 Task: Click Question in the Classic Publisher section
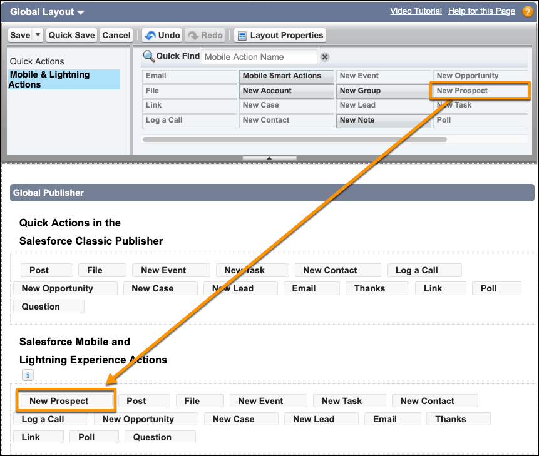point(49,307)
